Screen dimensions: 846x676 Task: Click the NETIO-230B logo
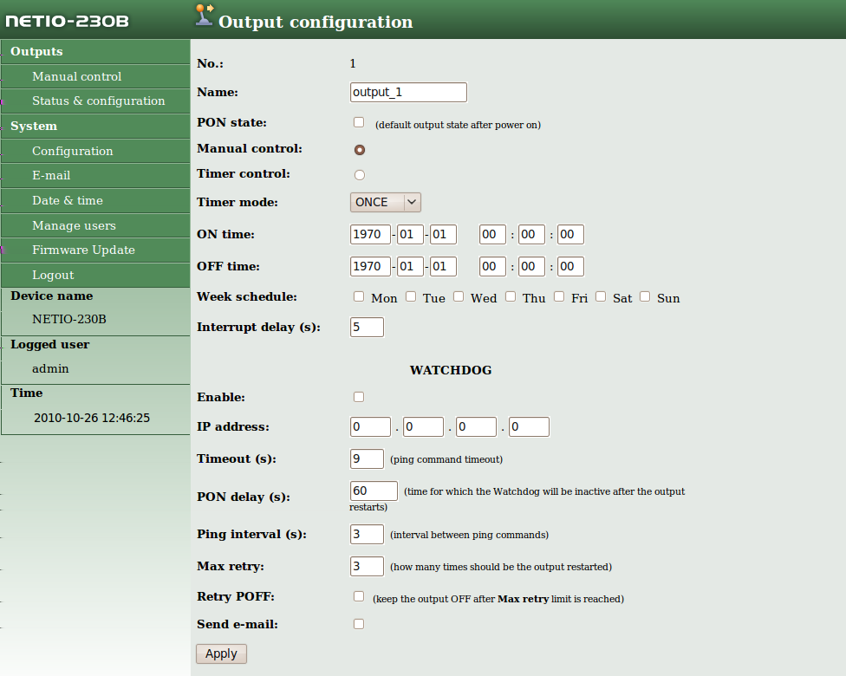pos(67,21)
